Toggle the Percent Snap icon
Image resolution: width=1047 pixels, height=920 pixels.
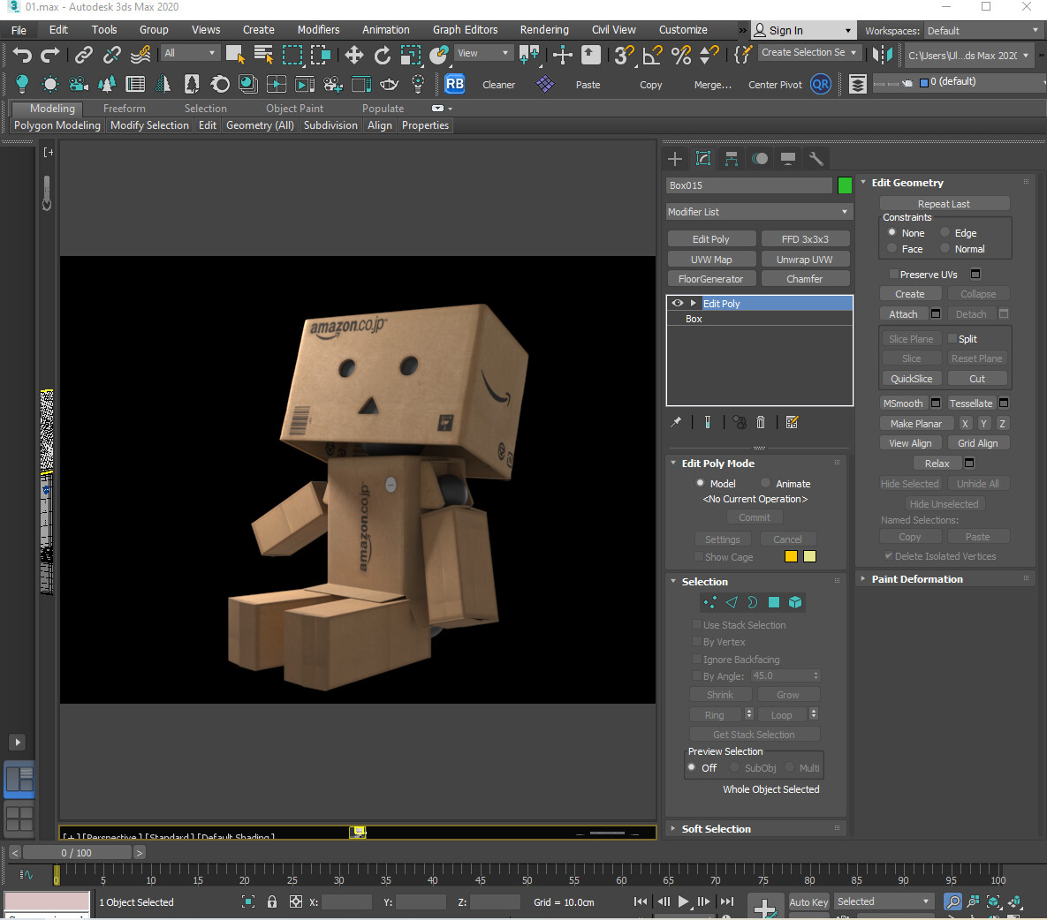click(x=680, y=55)
